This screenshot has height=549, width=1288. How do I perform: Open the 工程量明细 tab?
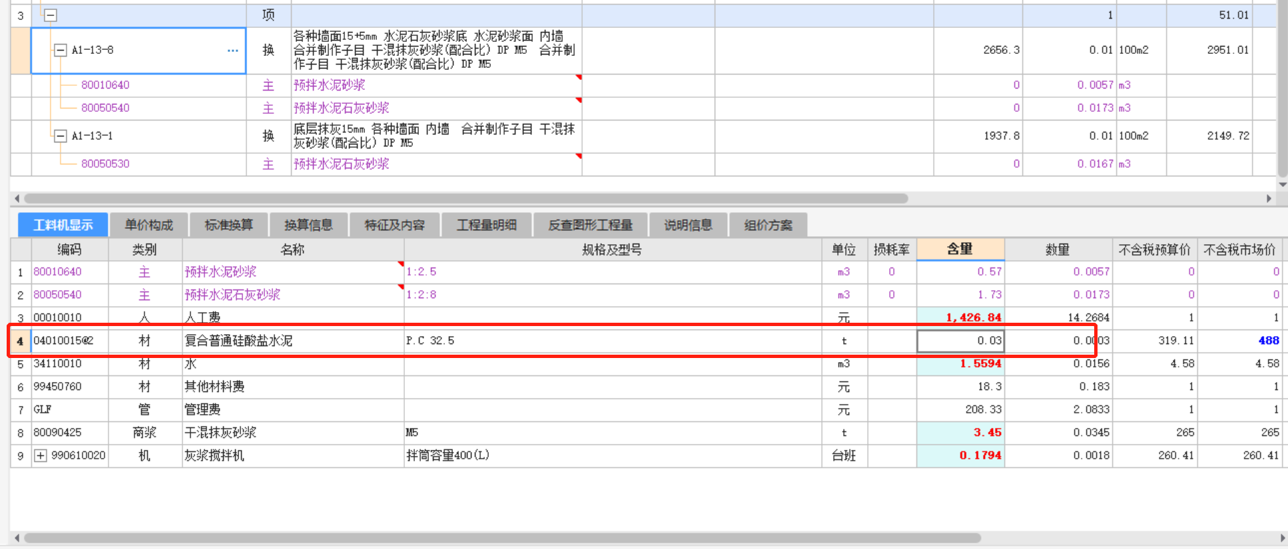pos(486,225)
